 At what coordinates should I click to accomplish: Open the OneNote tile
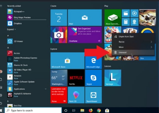(x=85, y=35)
